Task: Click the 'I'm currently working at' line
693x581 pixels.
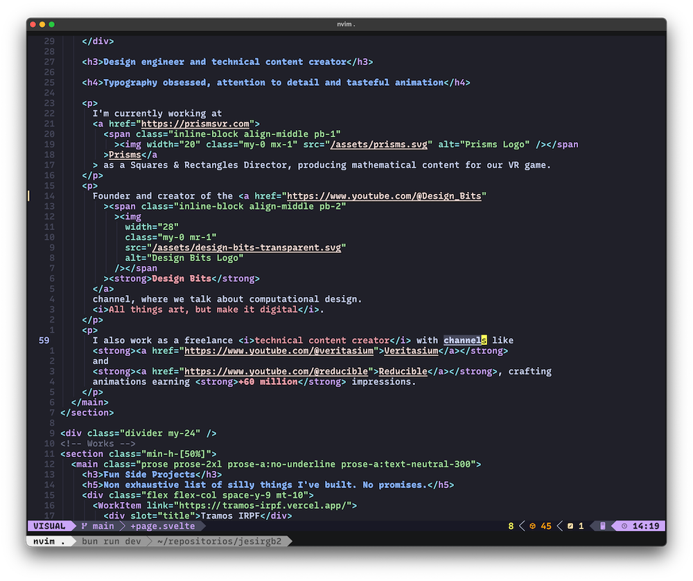Action: (157, 114)
